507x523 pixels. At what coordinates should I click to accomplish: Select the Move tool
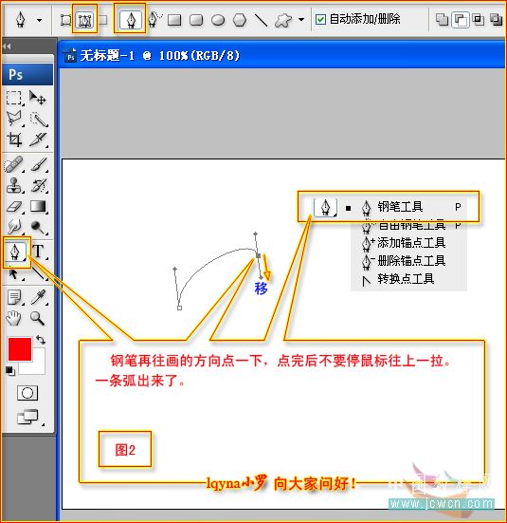pos(37,99)
